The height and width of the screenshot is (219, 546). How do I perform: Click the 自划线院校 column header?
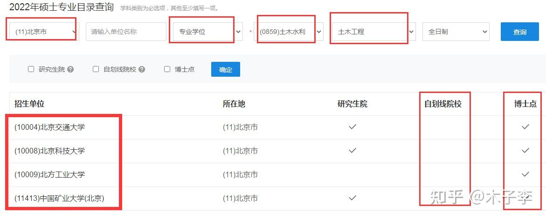[x=443, y=104]
